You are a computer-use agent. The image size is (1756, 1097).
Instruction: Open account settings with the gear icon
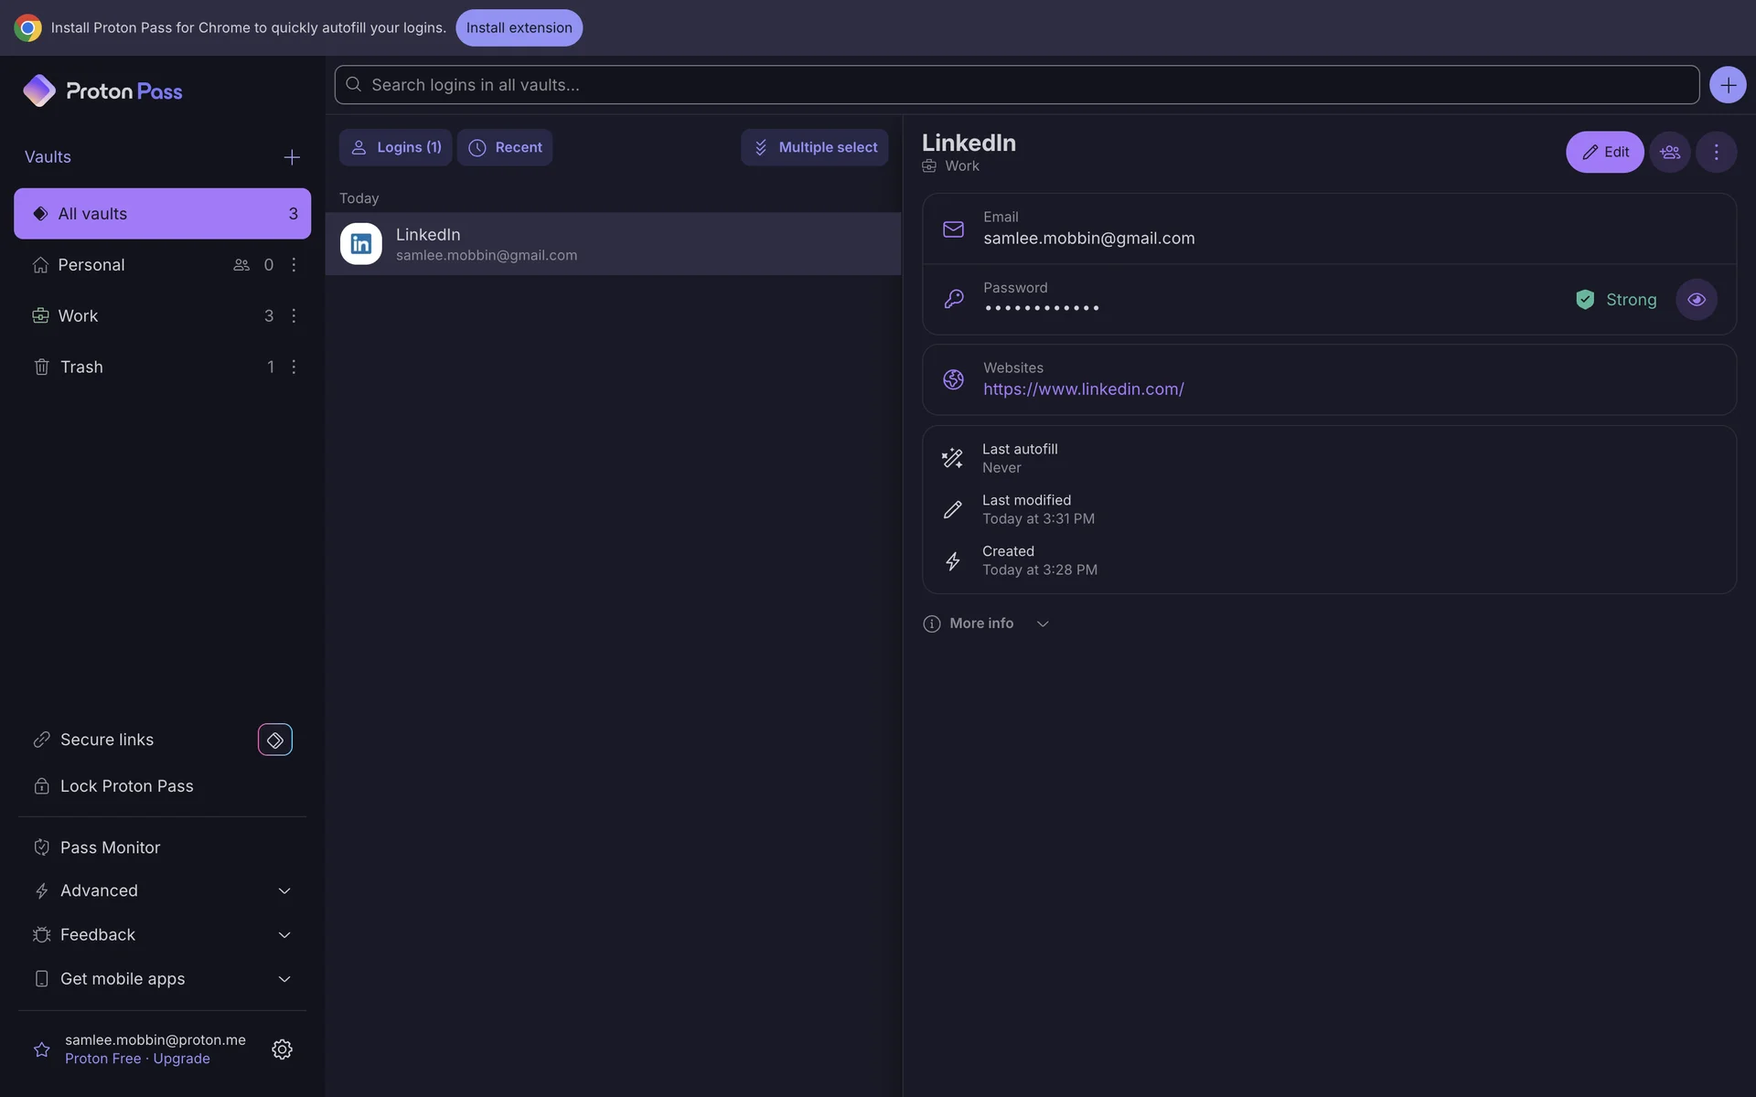pyautogui.click(x=282, y=1049)
